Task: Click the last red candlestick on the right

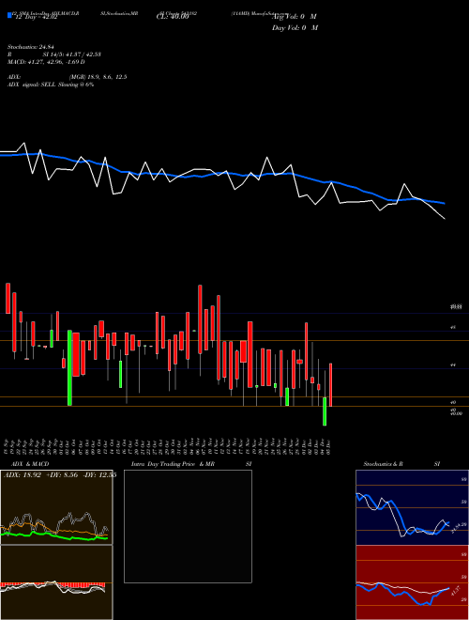Action: [330, 385]
